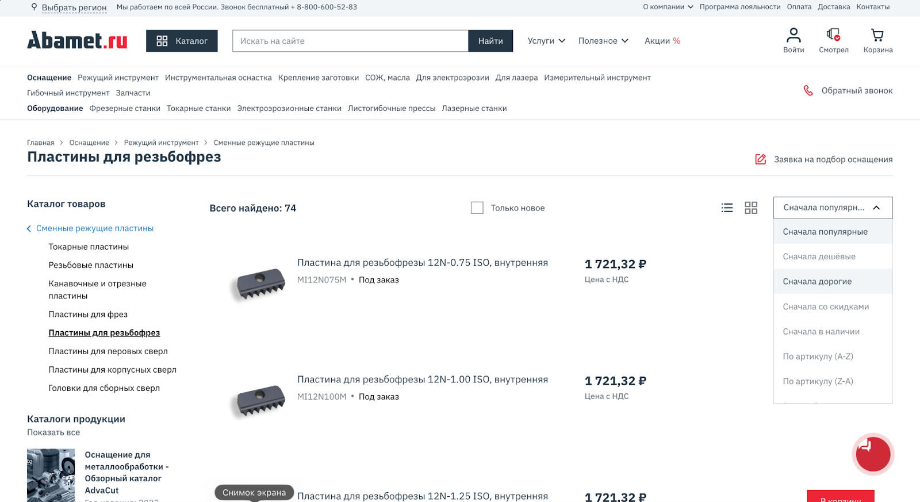Viewport: 920px width, 502px height.
Task: Open the Корзина shopping cart
Action: 877,36
